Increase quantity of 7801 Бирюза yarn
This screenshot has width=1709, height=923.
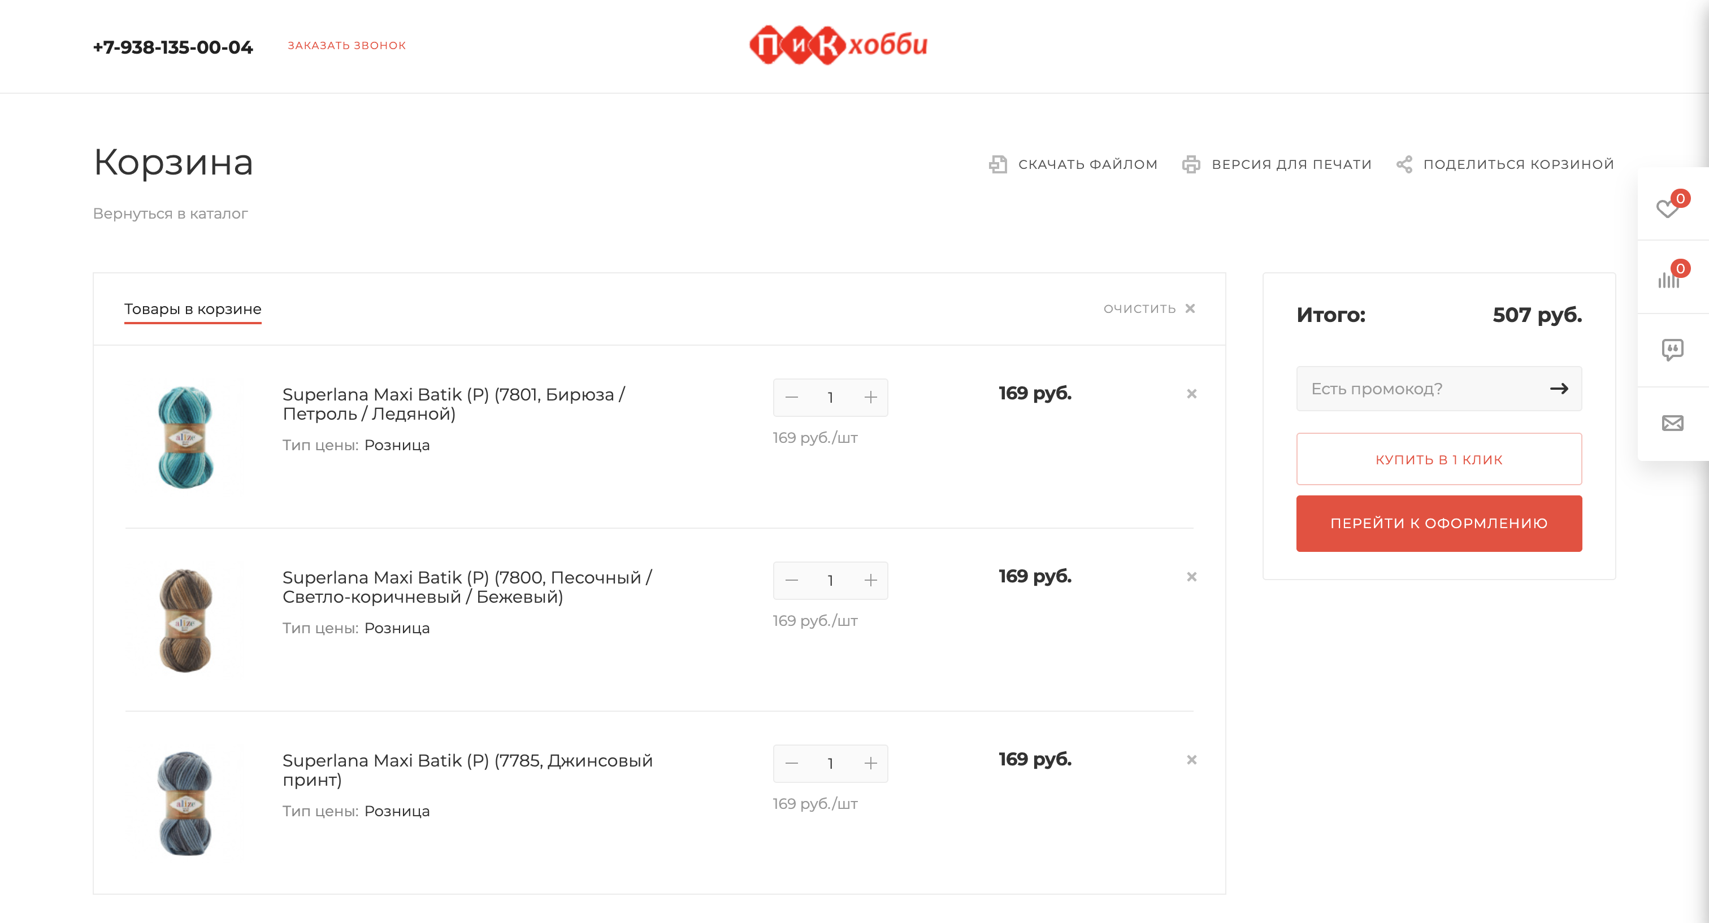tap(870, 398)
